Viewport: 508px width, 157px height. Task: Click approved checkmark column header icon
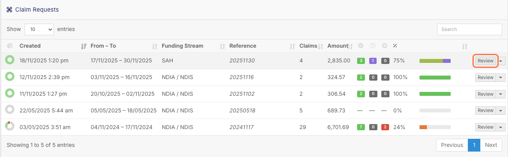click(361, 46)
